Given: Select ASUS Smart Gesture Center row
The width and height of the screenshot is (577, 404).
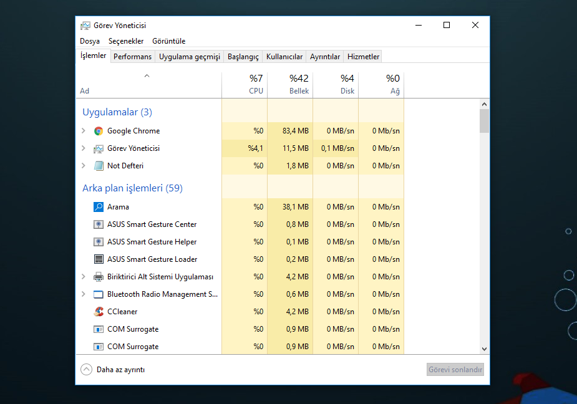Looking at the screenshot, I should [x=240, y=224].
